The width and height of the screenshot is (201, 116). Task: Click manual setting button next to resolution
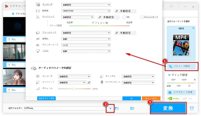click(x=125, y=11)
